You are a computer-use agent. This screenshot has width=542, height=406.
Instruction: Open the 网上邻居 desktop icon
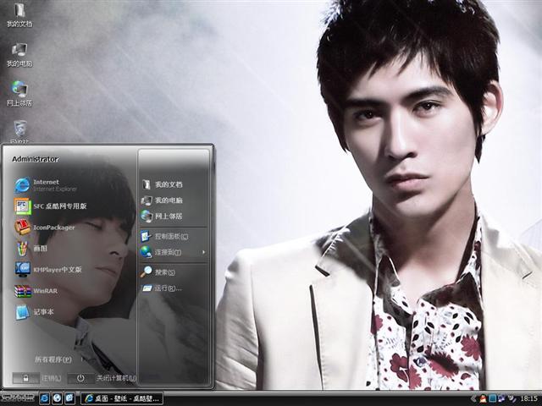click(19, 94)
